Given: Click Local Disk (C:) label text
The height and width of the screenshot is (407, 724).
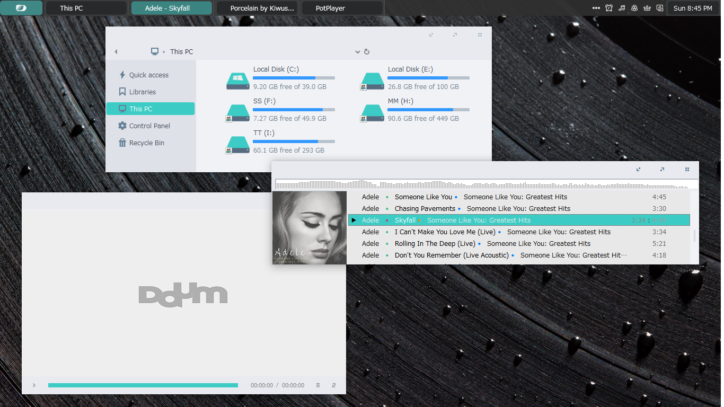Looking at the screenshot, I should (276, 69).
